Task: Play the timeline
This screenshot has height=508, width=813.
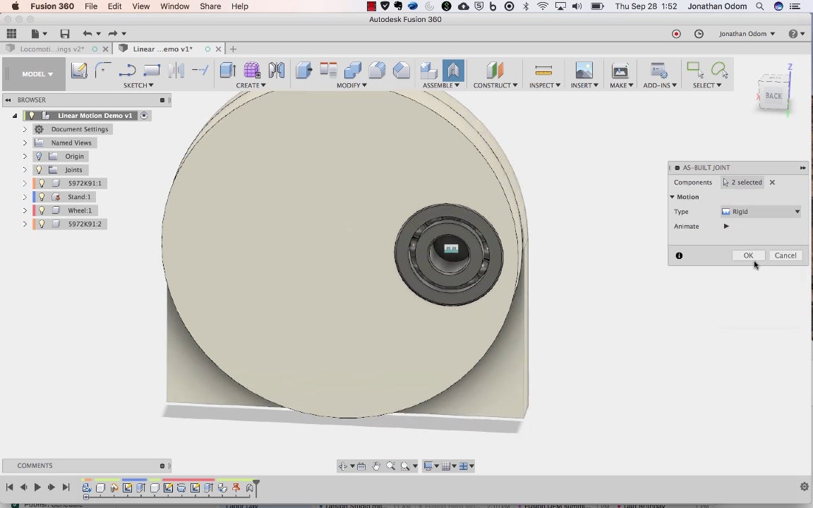Action: click(37, 488)
